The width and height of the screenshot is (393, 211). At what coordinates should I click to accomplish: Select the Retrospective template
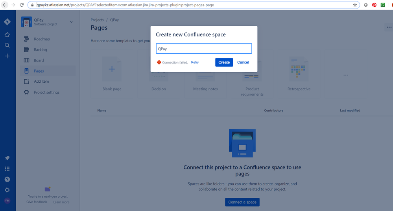click(299, 74)
